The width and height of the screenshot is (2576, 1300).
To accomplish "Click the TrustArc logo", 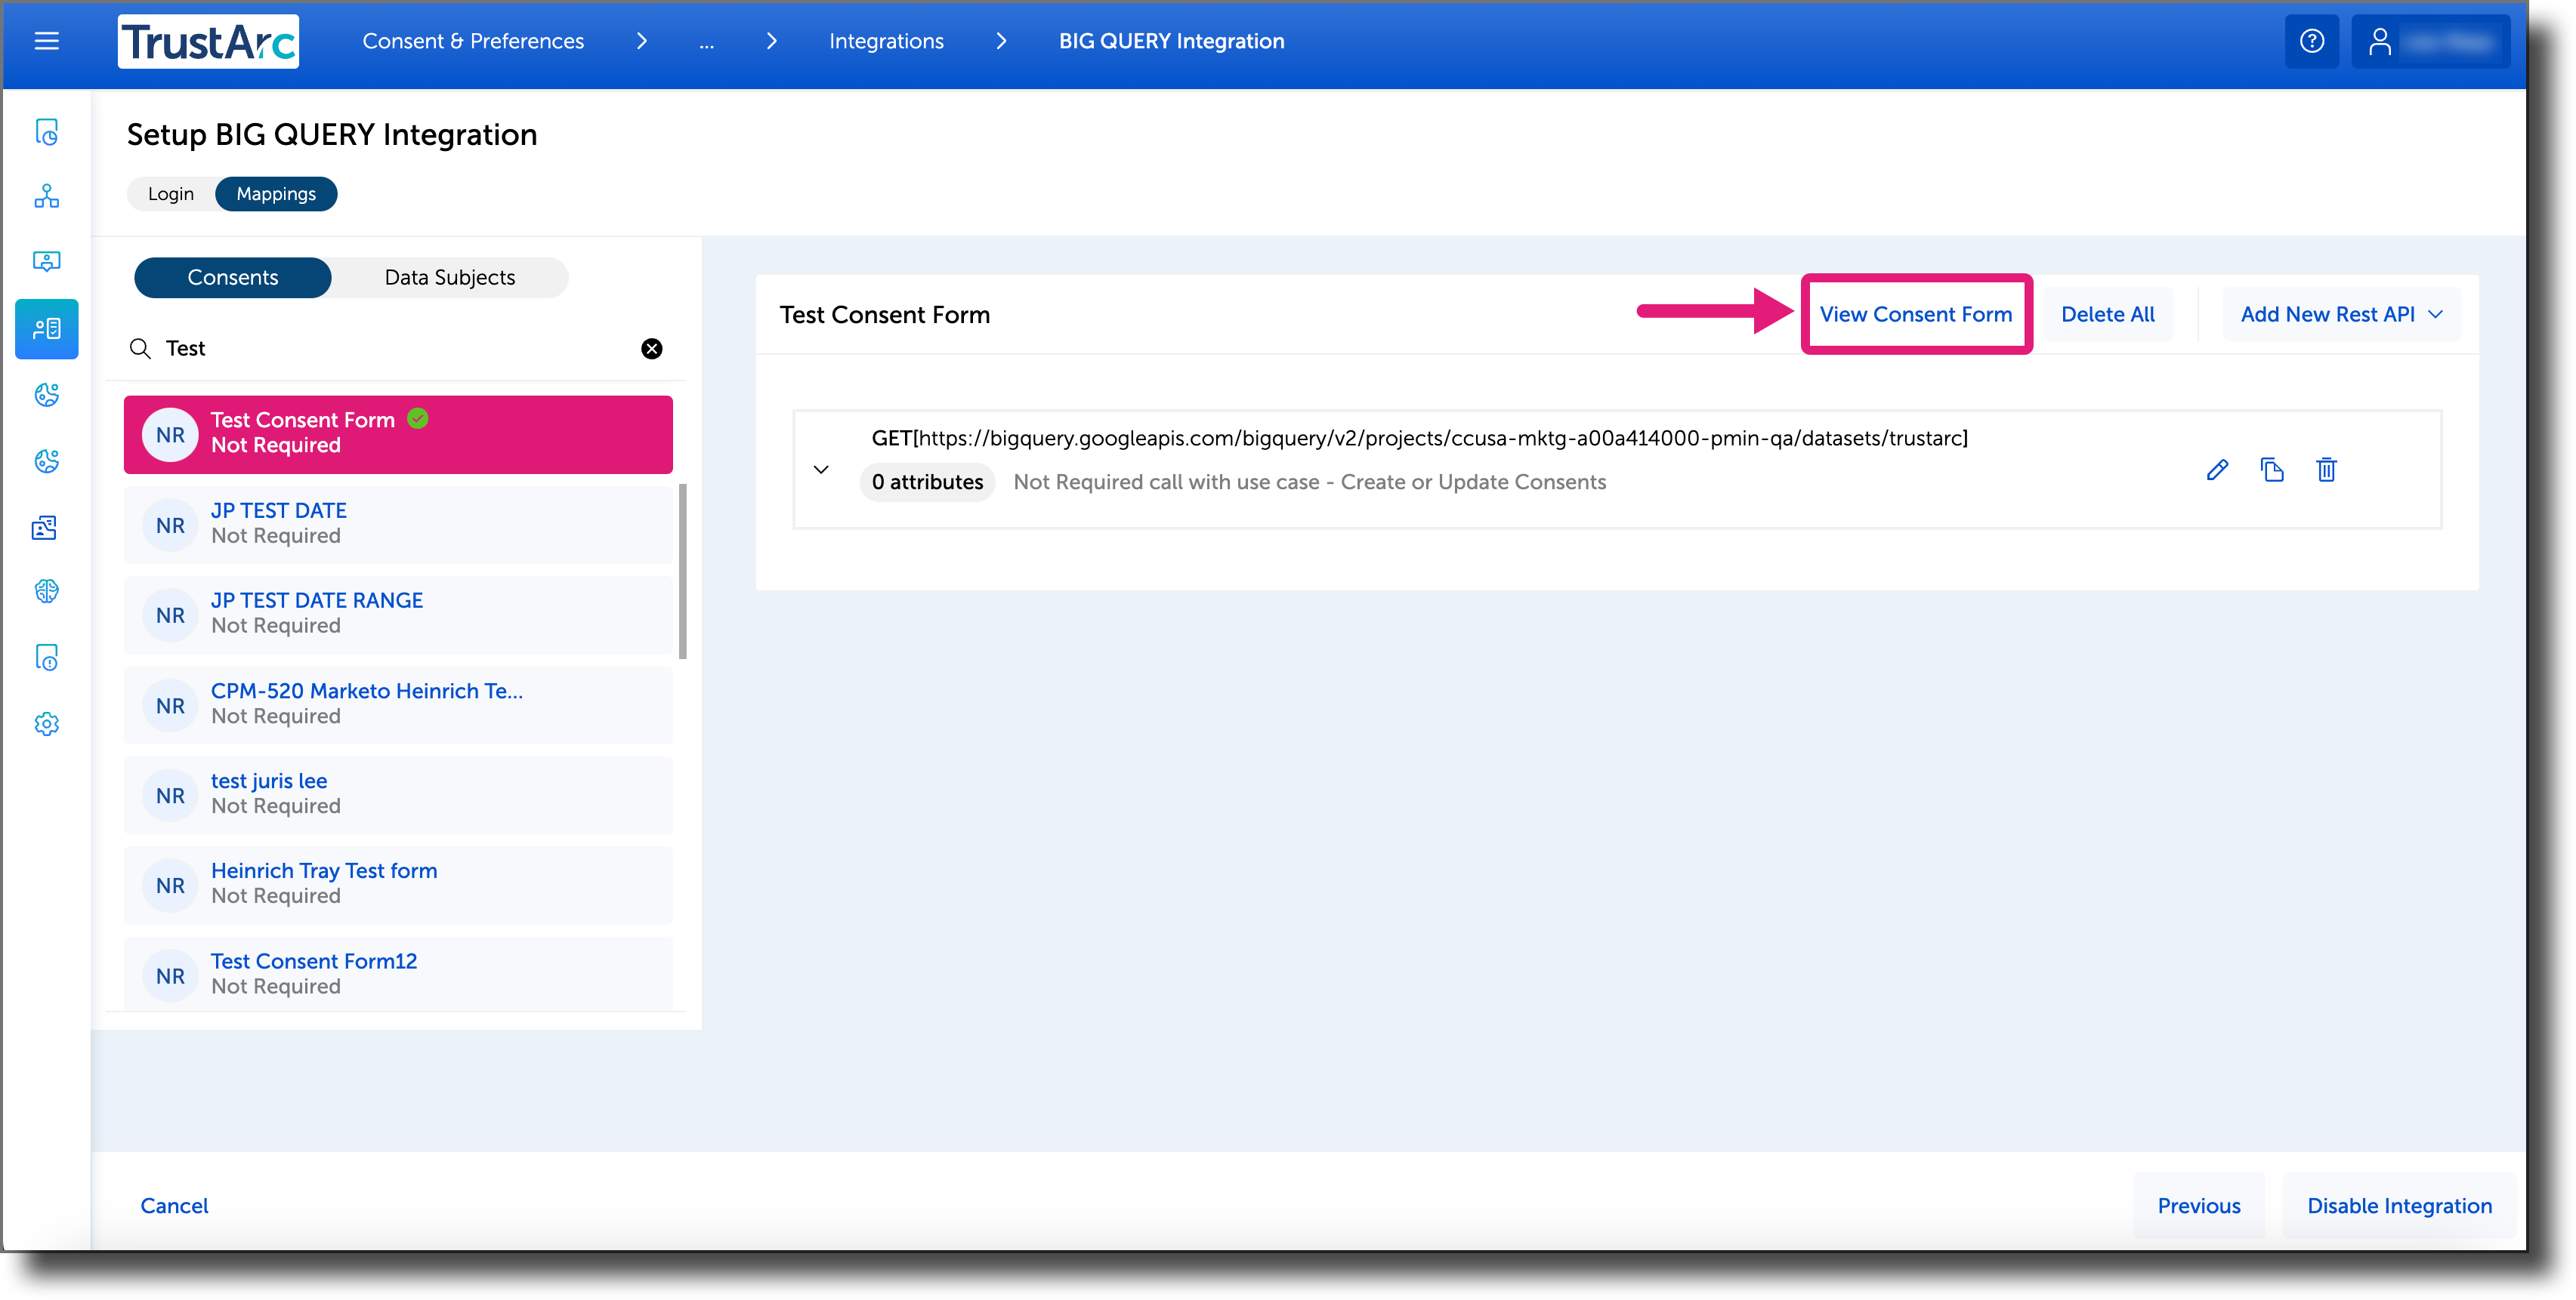I will tap(208, 41).
